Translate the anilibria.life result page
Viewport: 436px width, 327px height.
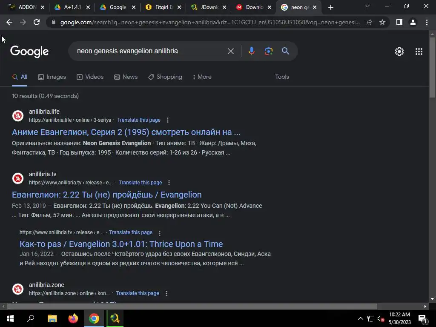pos(139,120)
